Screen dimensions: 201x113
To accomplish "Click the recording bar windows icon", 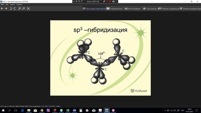I will click(x=76, y=1).
